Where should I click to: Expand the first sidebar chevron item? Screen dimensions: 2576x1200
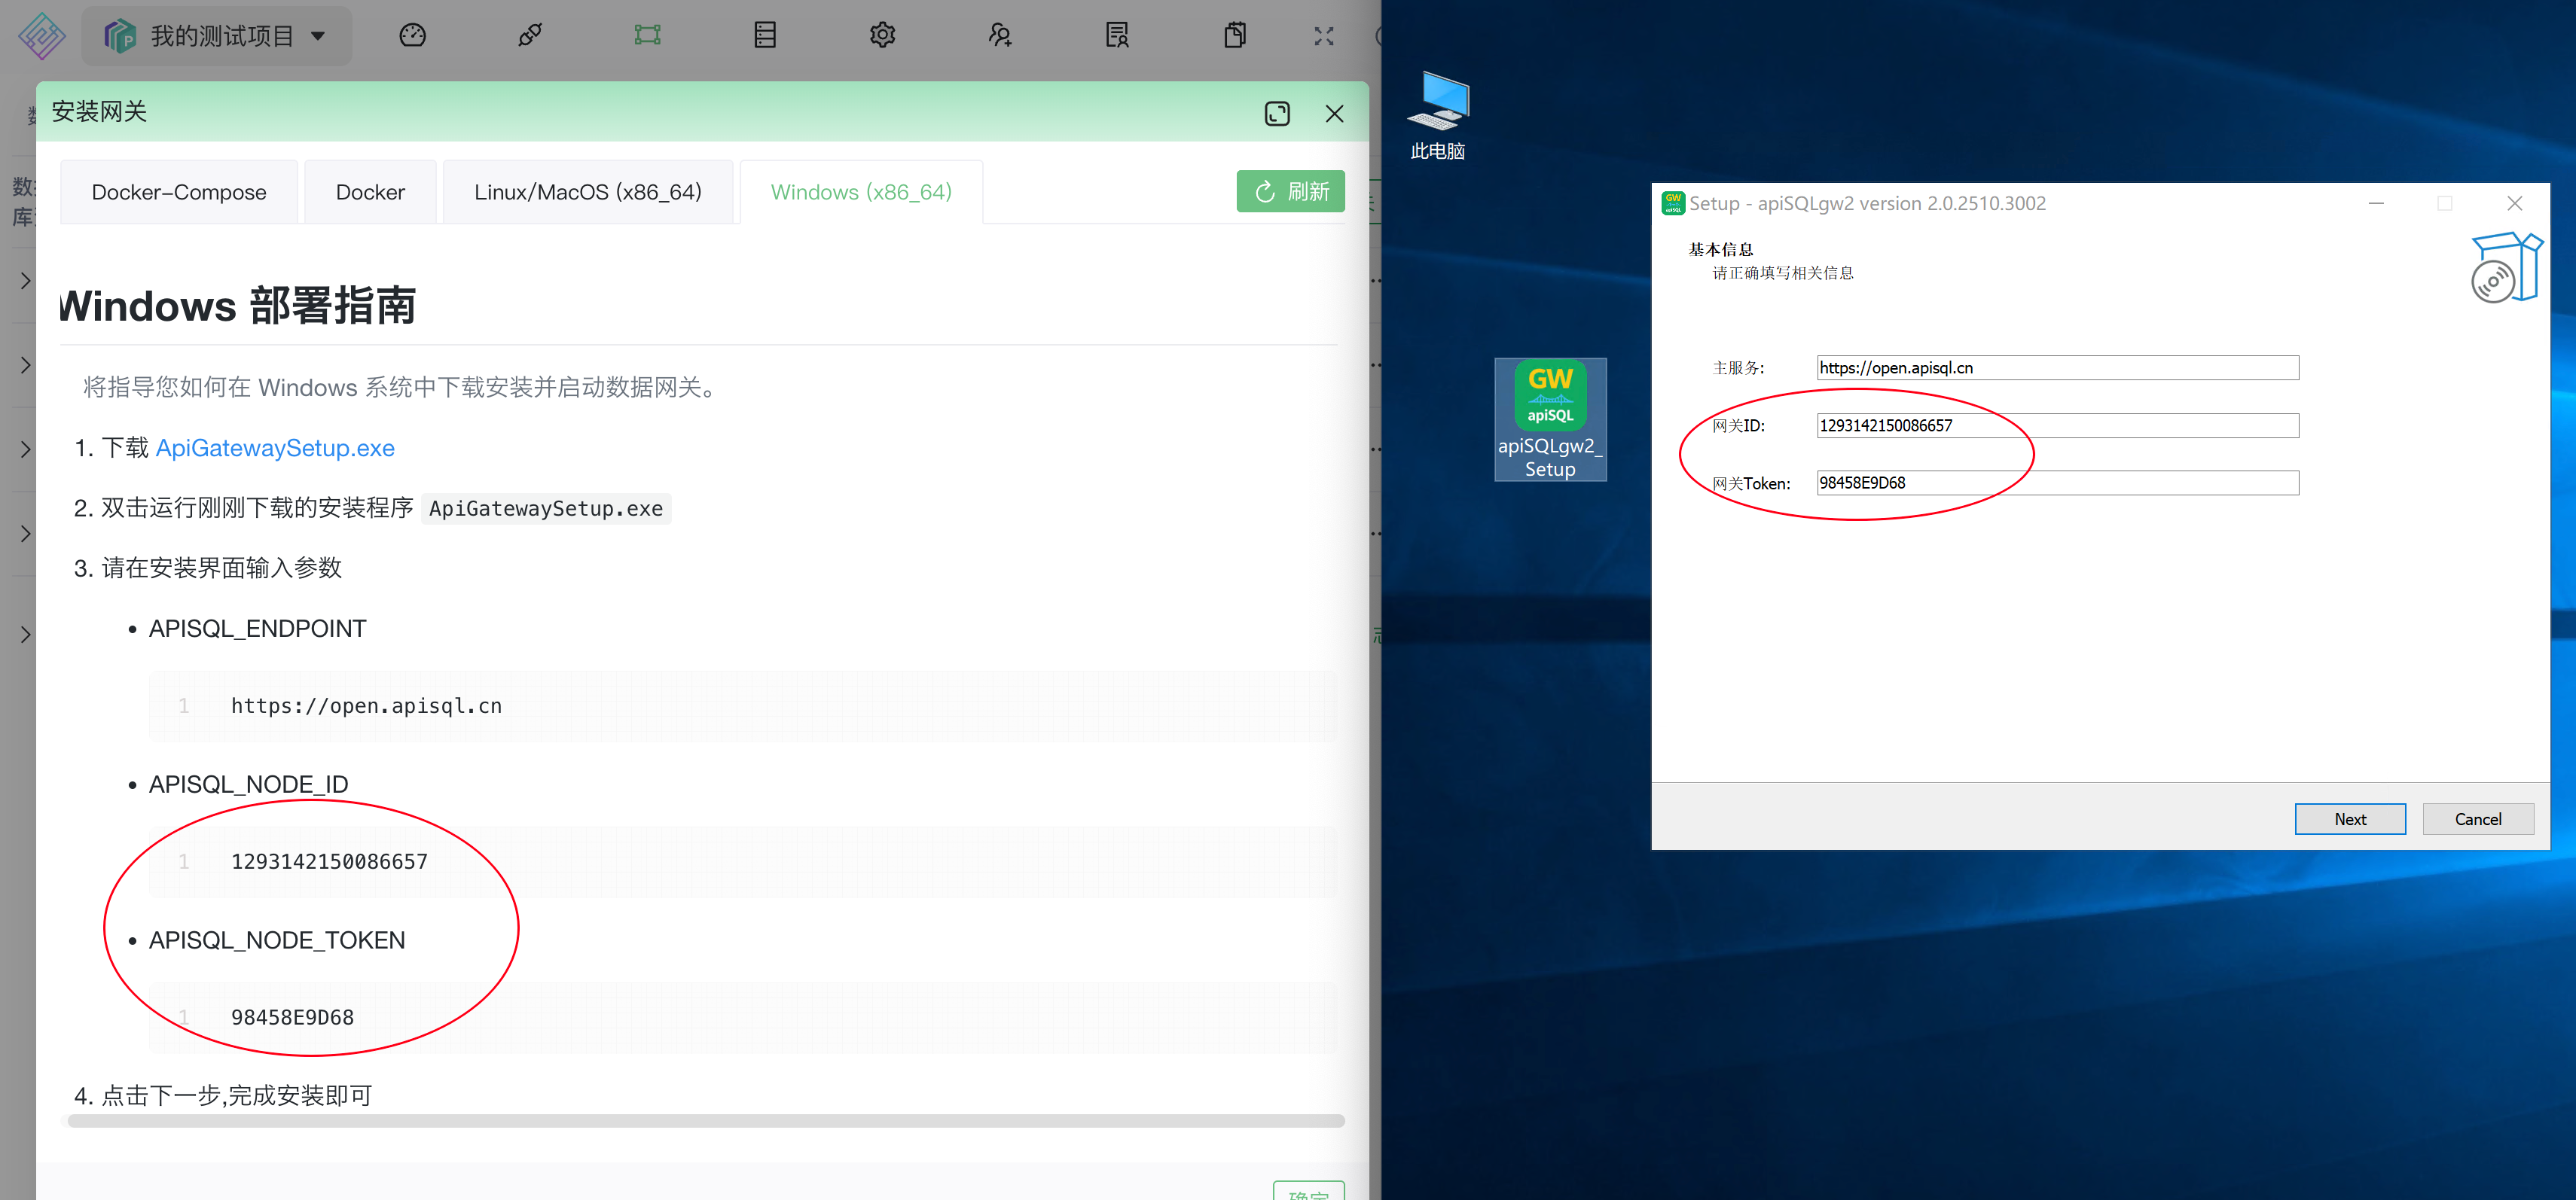pos(25,281)
